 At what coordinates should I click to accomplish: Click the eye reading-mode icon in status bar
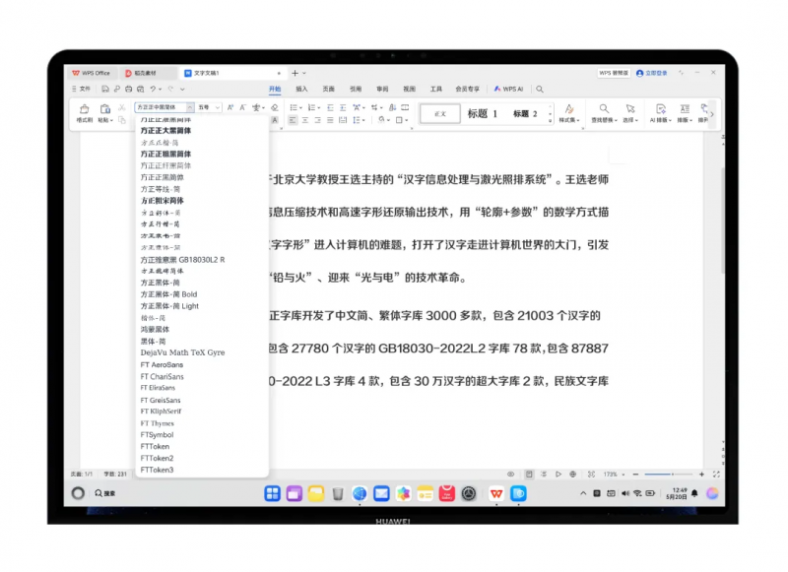[x=510, y=475]
